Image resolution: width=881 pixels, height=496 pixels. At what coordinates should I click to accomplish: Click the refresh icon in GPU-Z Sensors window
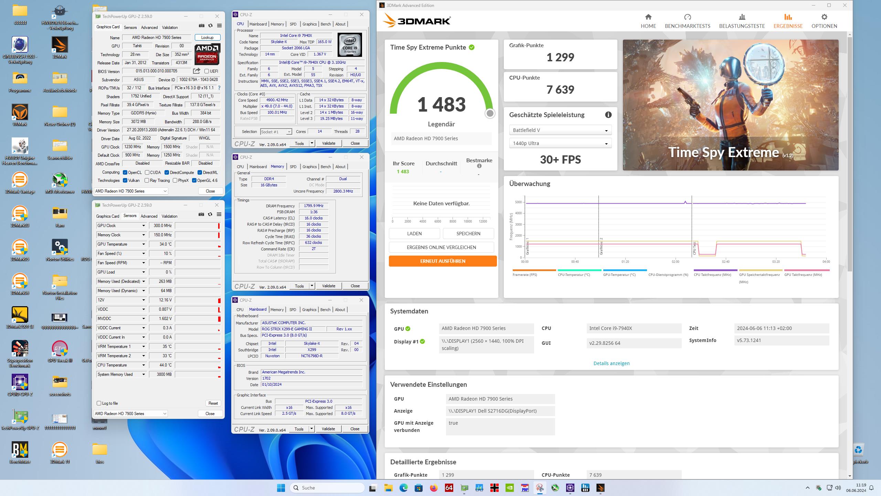tap(210, 214)
